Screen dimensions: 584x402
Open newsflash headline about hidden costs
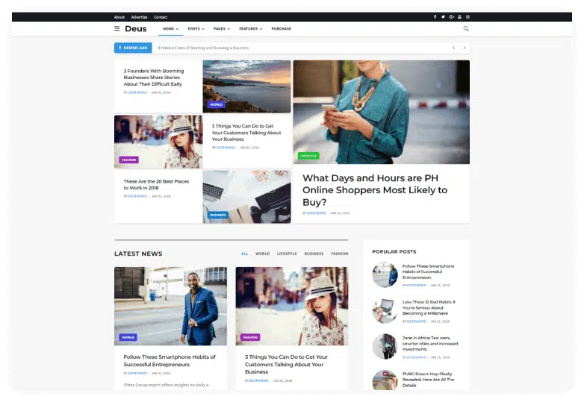pyautogui.click(x=203, y=48)
